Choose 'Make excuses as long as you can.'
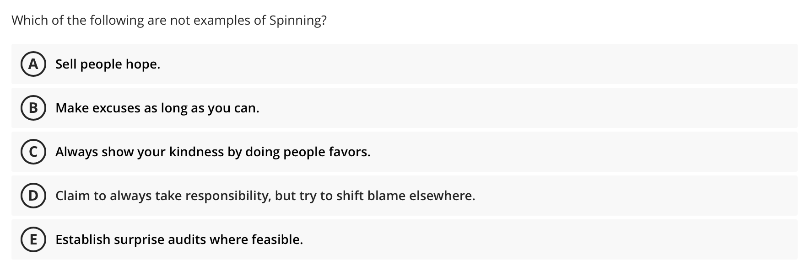810x276 pixels. [157, 108]
